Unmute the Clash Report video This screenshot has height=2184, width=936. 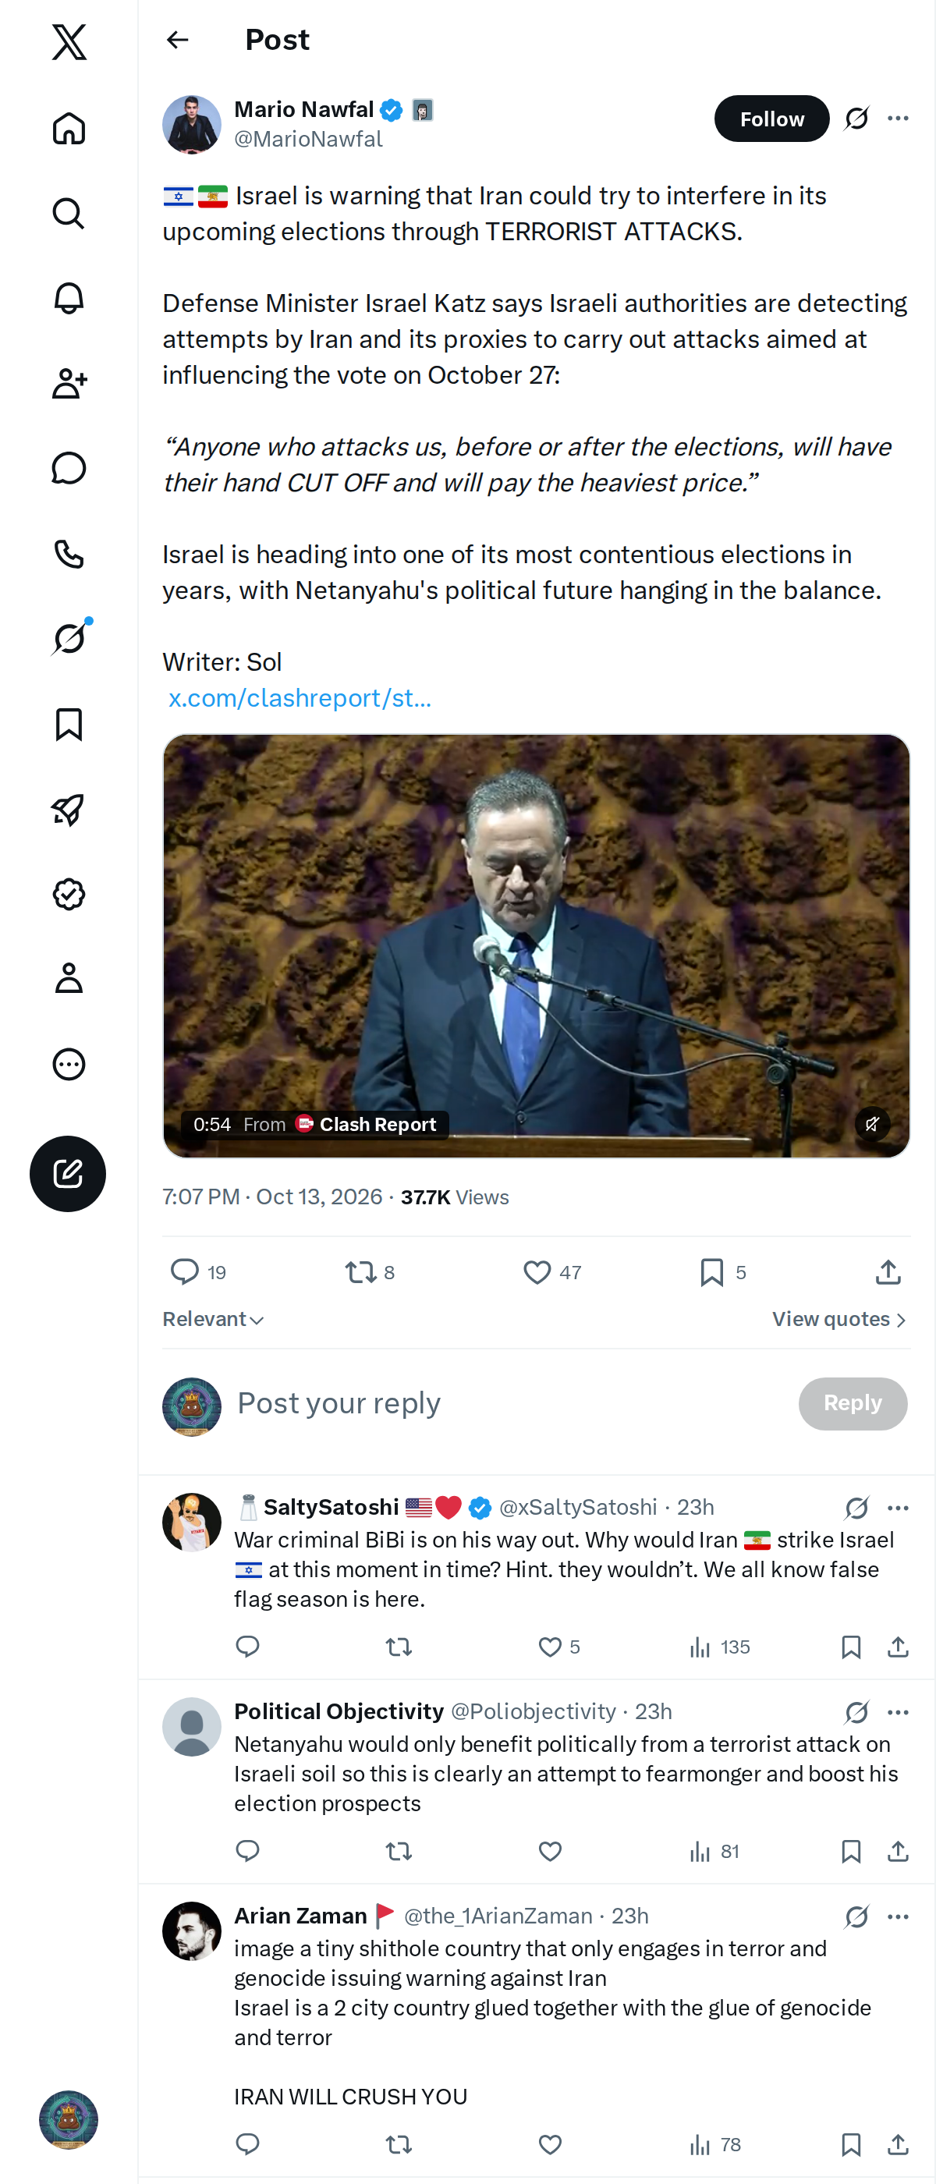872,1124
